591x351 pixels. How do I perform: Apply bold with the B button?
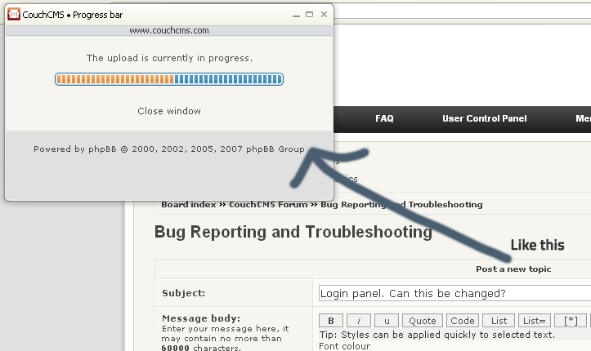(331, 321)
